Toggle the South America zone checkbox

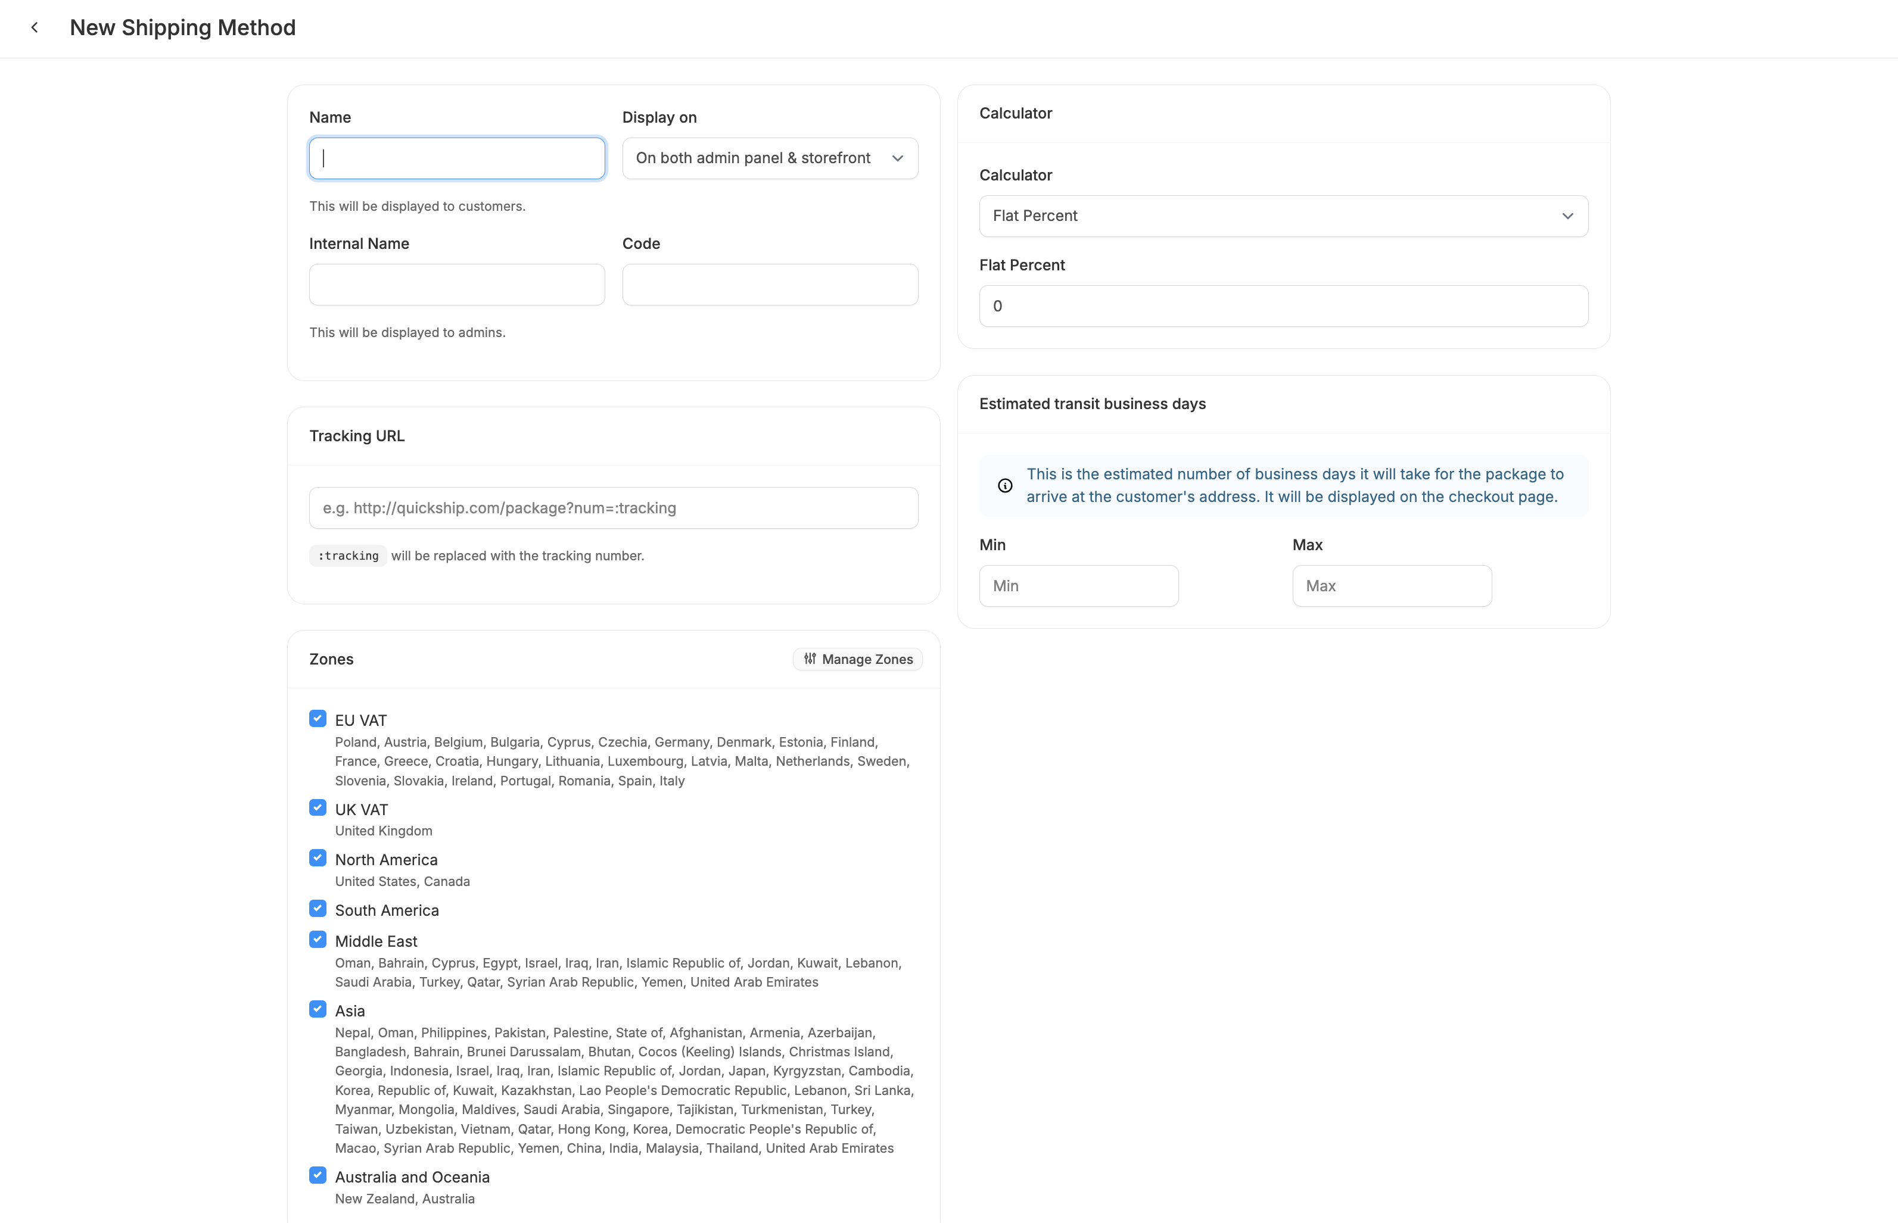(318, 909)
